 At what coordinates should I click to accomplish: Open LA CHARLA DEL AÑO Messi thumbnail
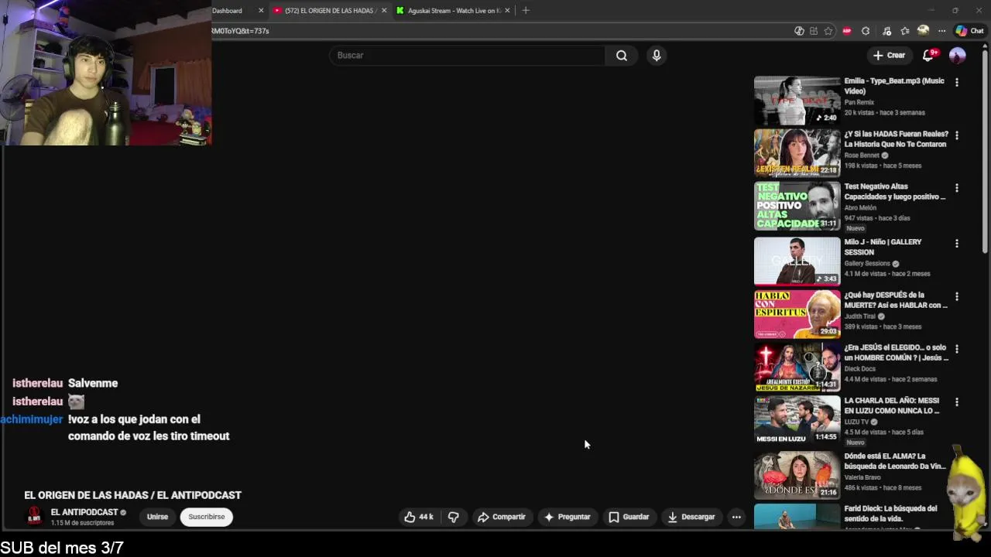[797, 420]
